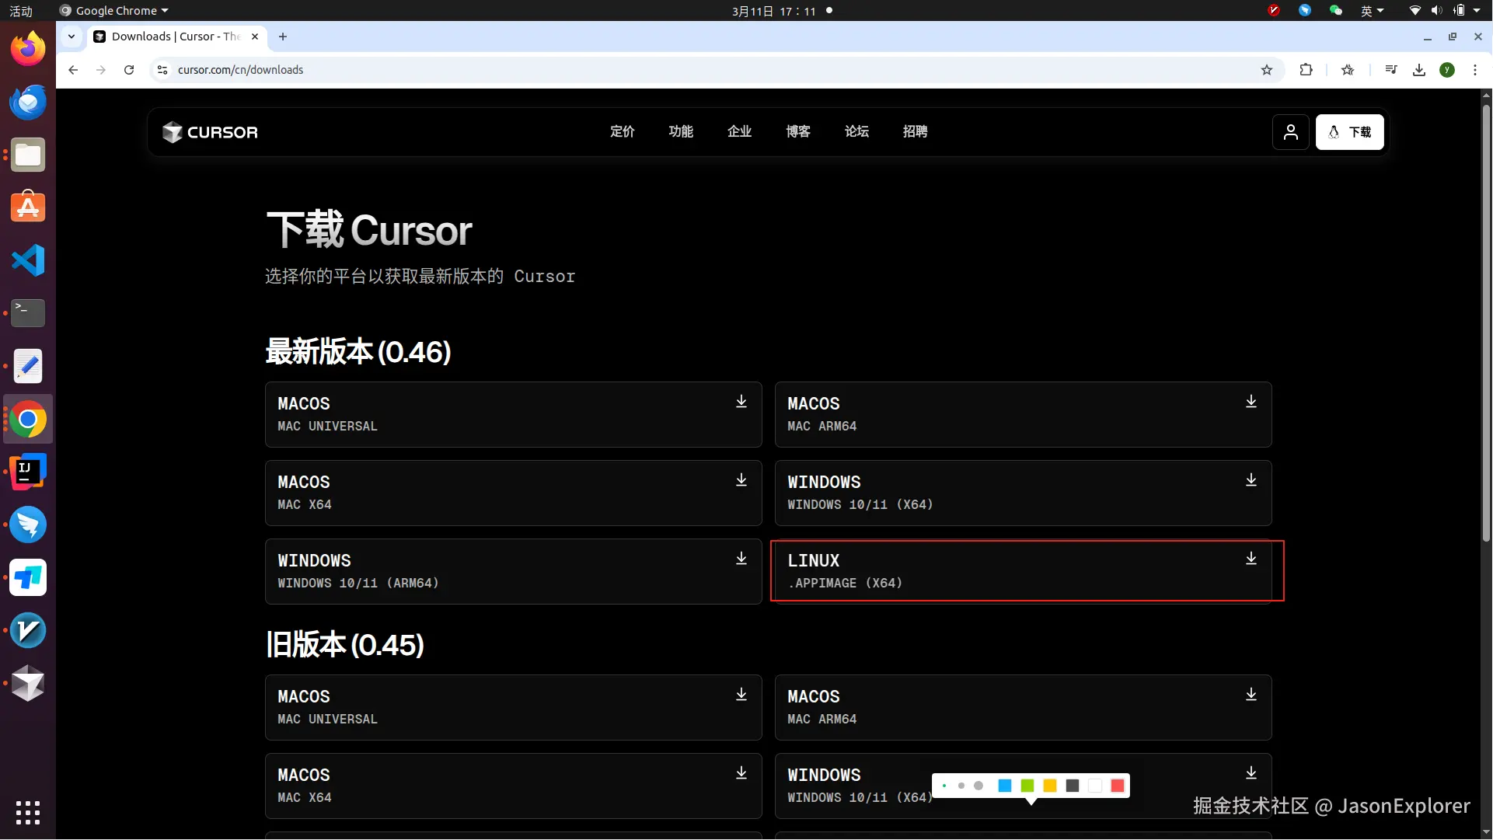Launch Firefox from the dock
Image resolution: width=1493 pixels, height=840 pixels.
pyautogui.click(x=27, y=47)
